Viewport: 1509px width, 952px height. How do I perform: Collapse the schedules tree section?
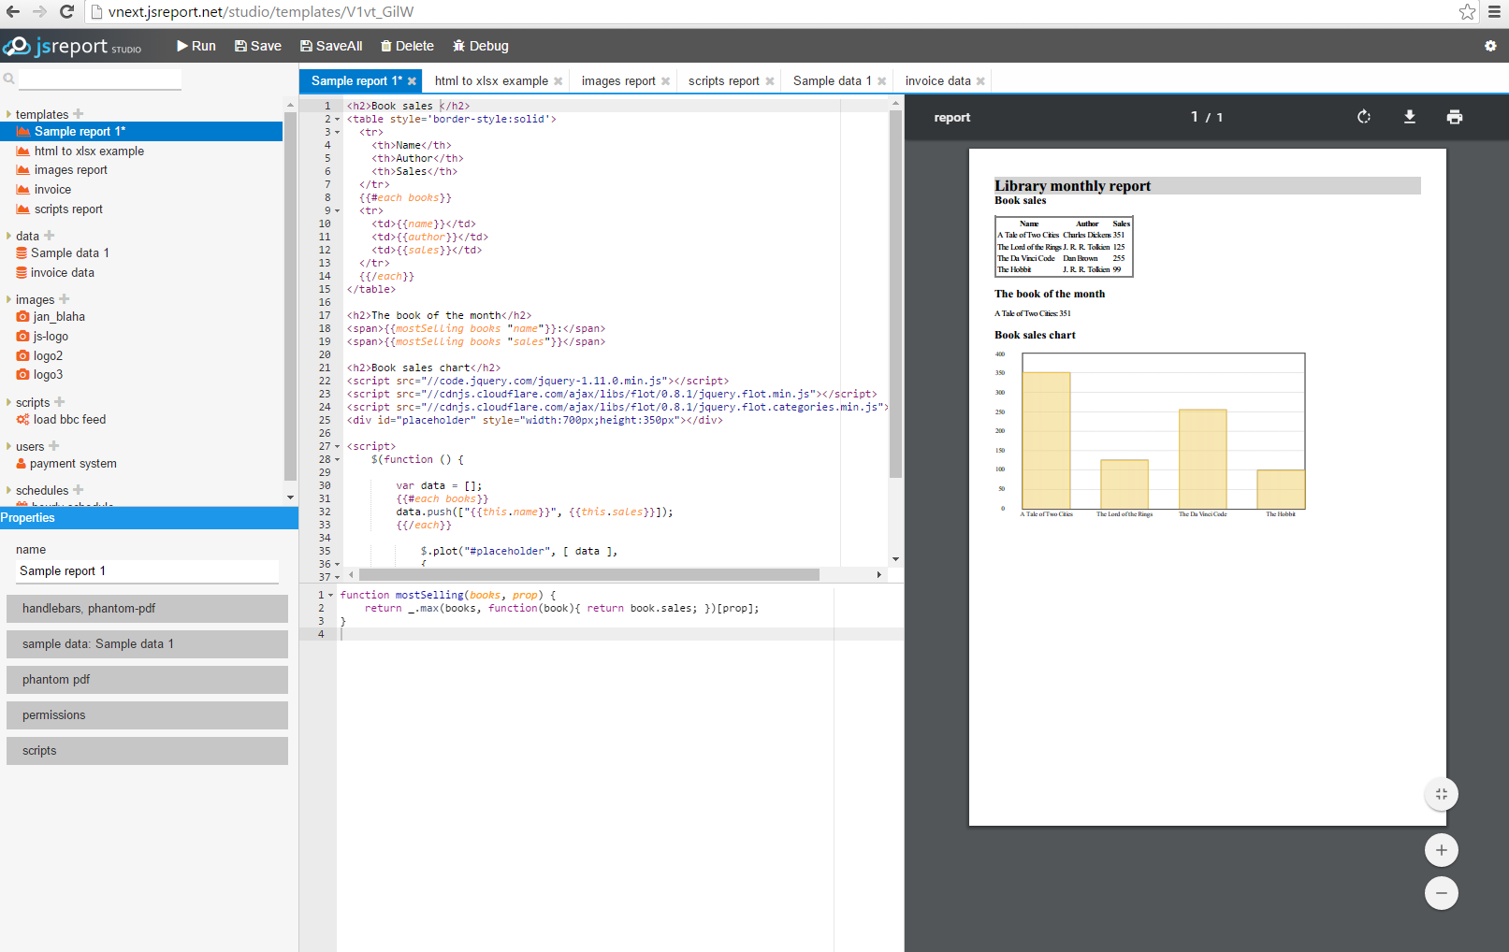pyautogui.click(x=8, y=490)
